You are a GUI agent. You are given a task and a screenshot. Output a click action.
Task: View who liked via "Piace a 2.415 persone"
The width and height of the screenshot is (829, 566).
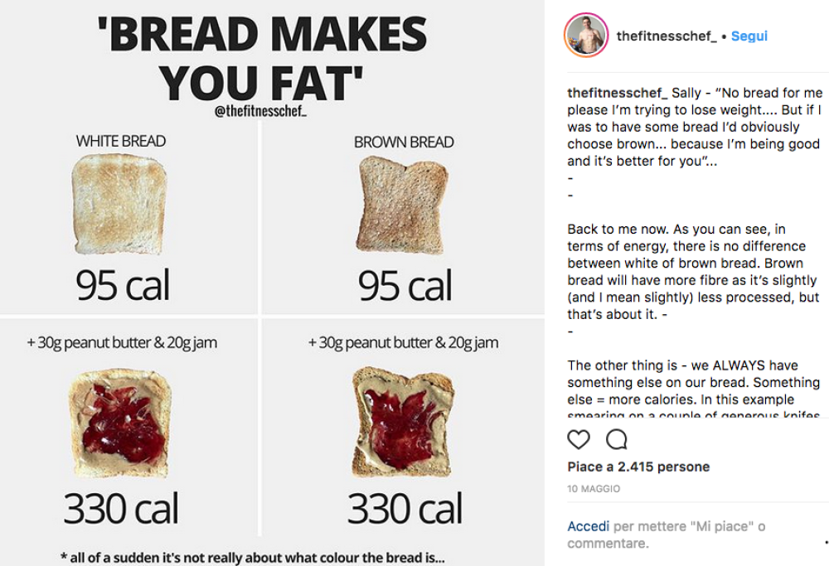tap(638, 467)
